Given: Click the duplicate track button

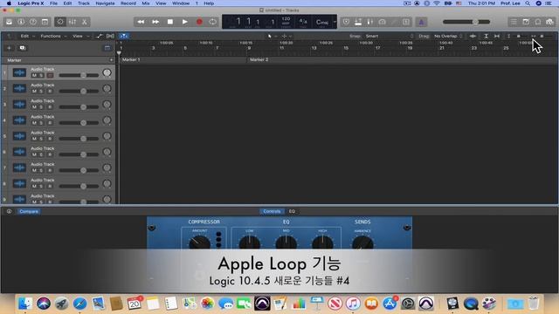Looking at the screenshot, I should coord(23,48).
